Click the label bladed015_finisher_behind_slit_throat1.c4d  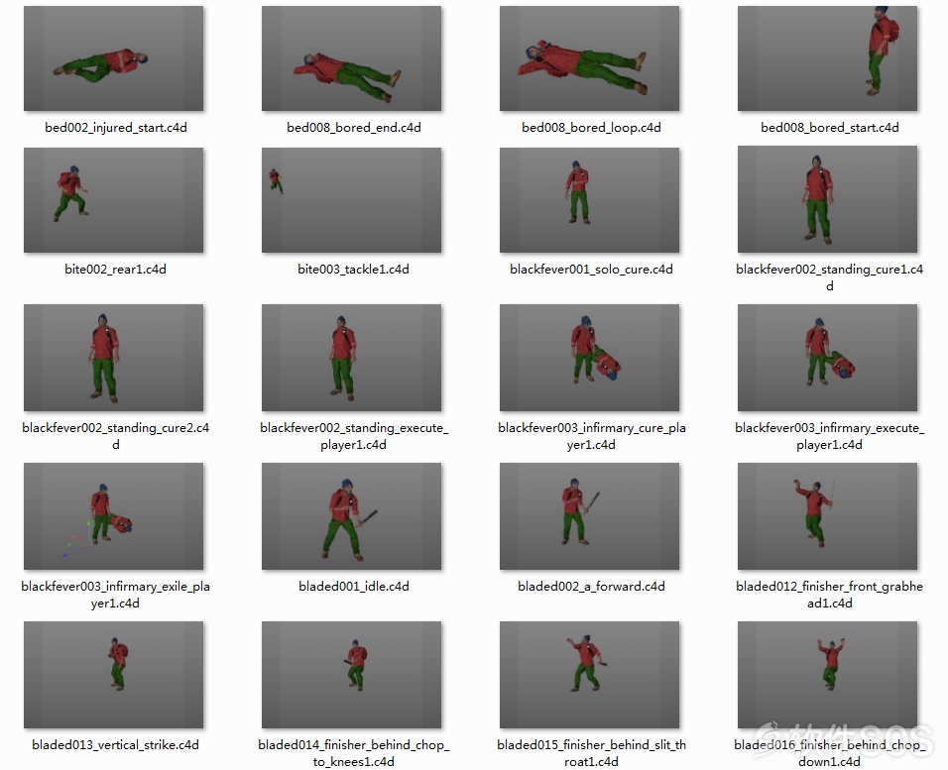(x=591, y=753)
